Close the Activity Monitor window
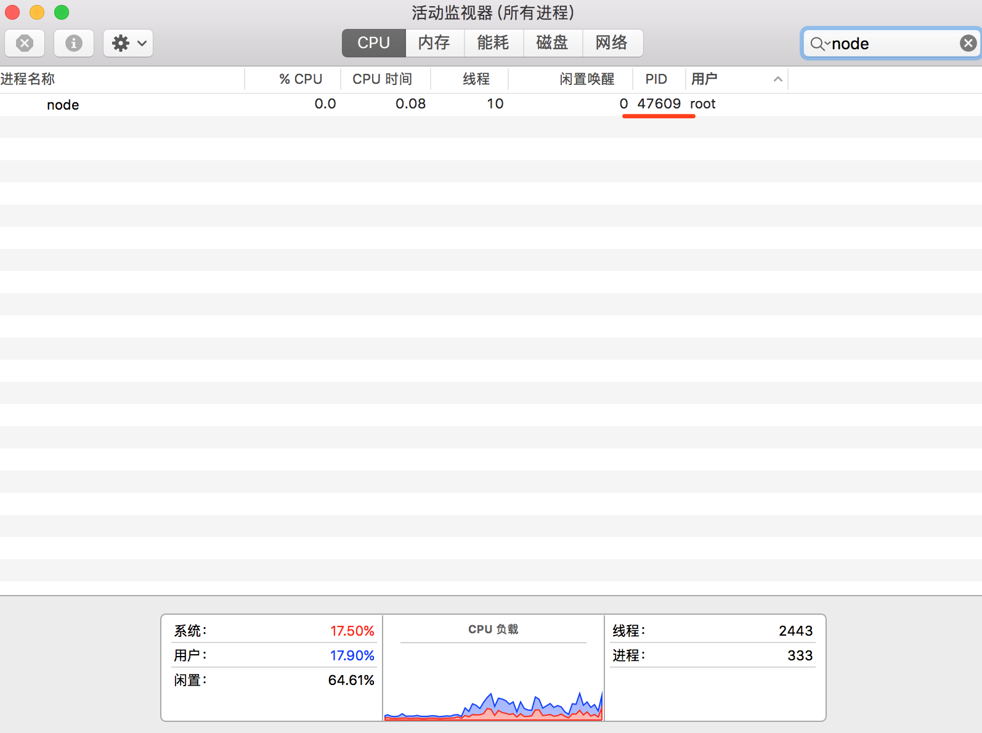Image resolution: width=982 pixels, height=733 pixels. (12, 12)
